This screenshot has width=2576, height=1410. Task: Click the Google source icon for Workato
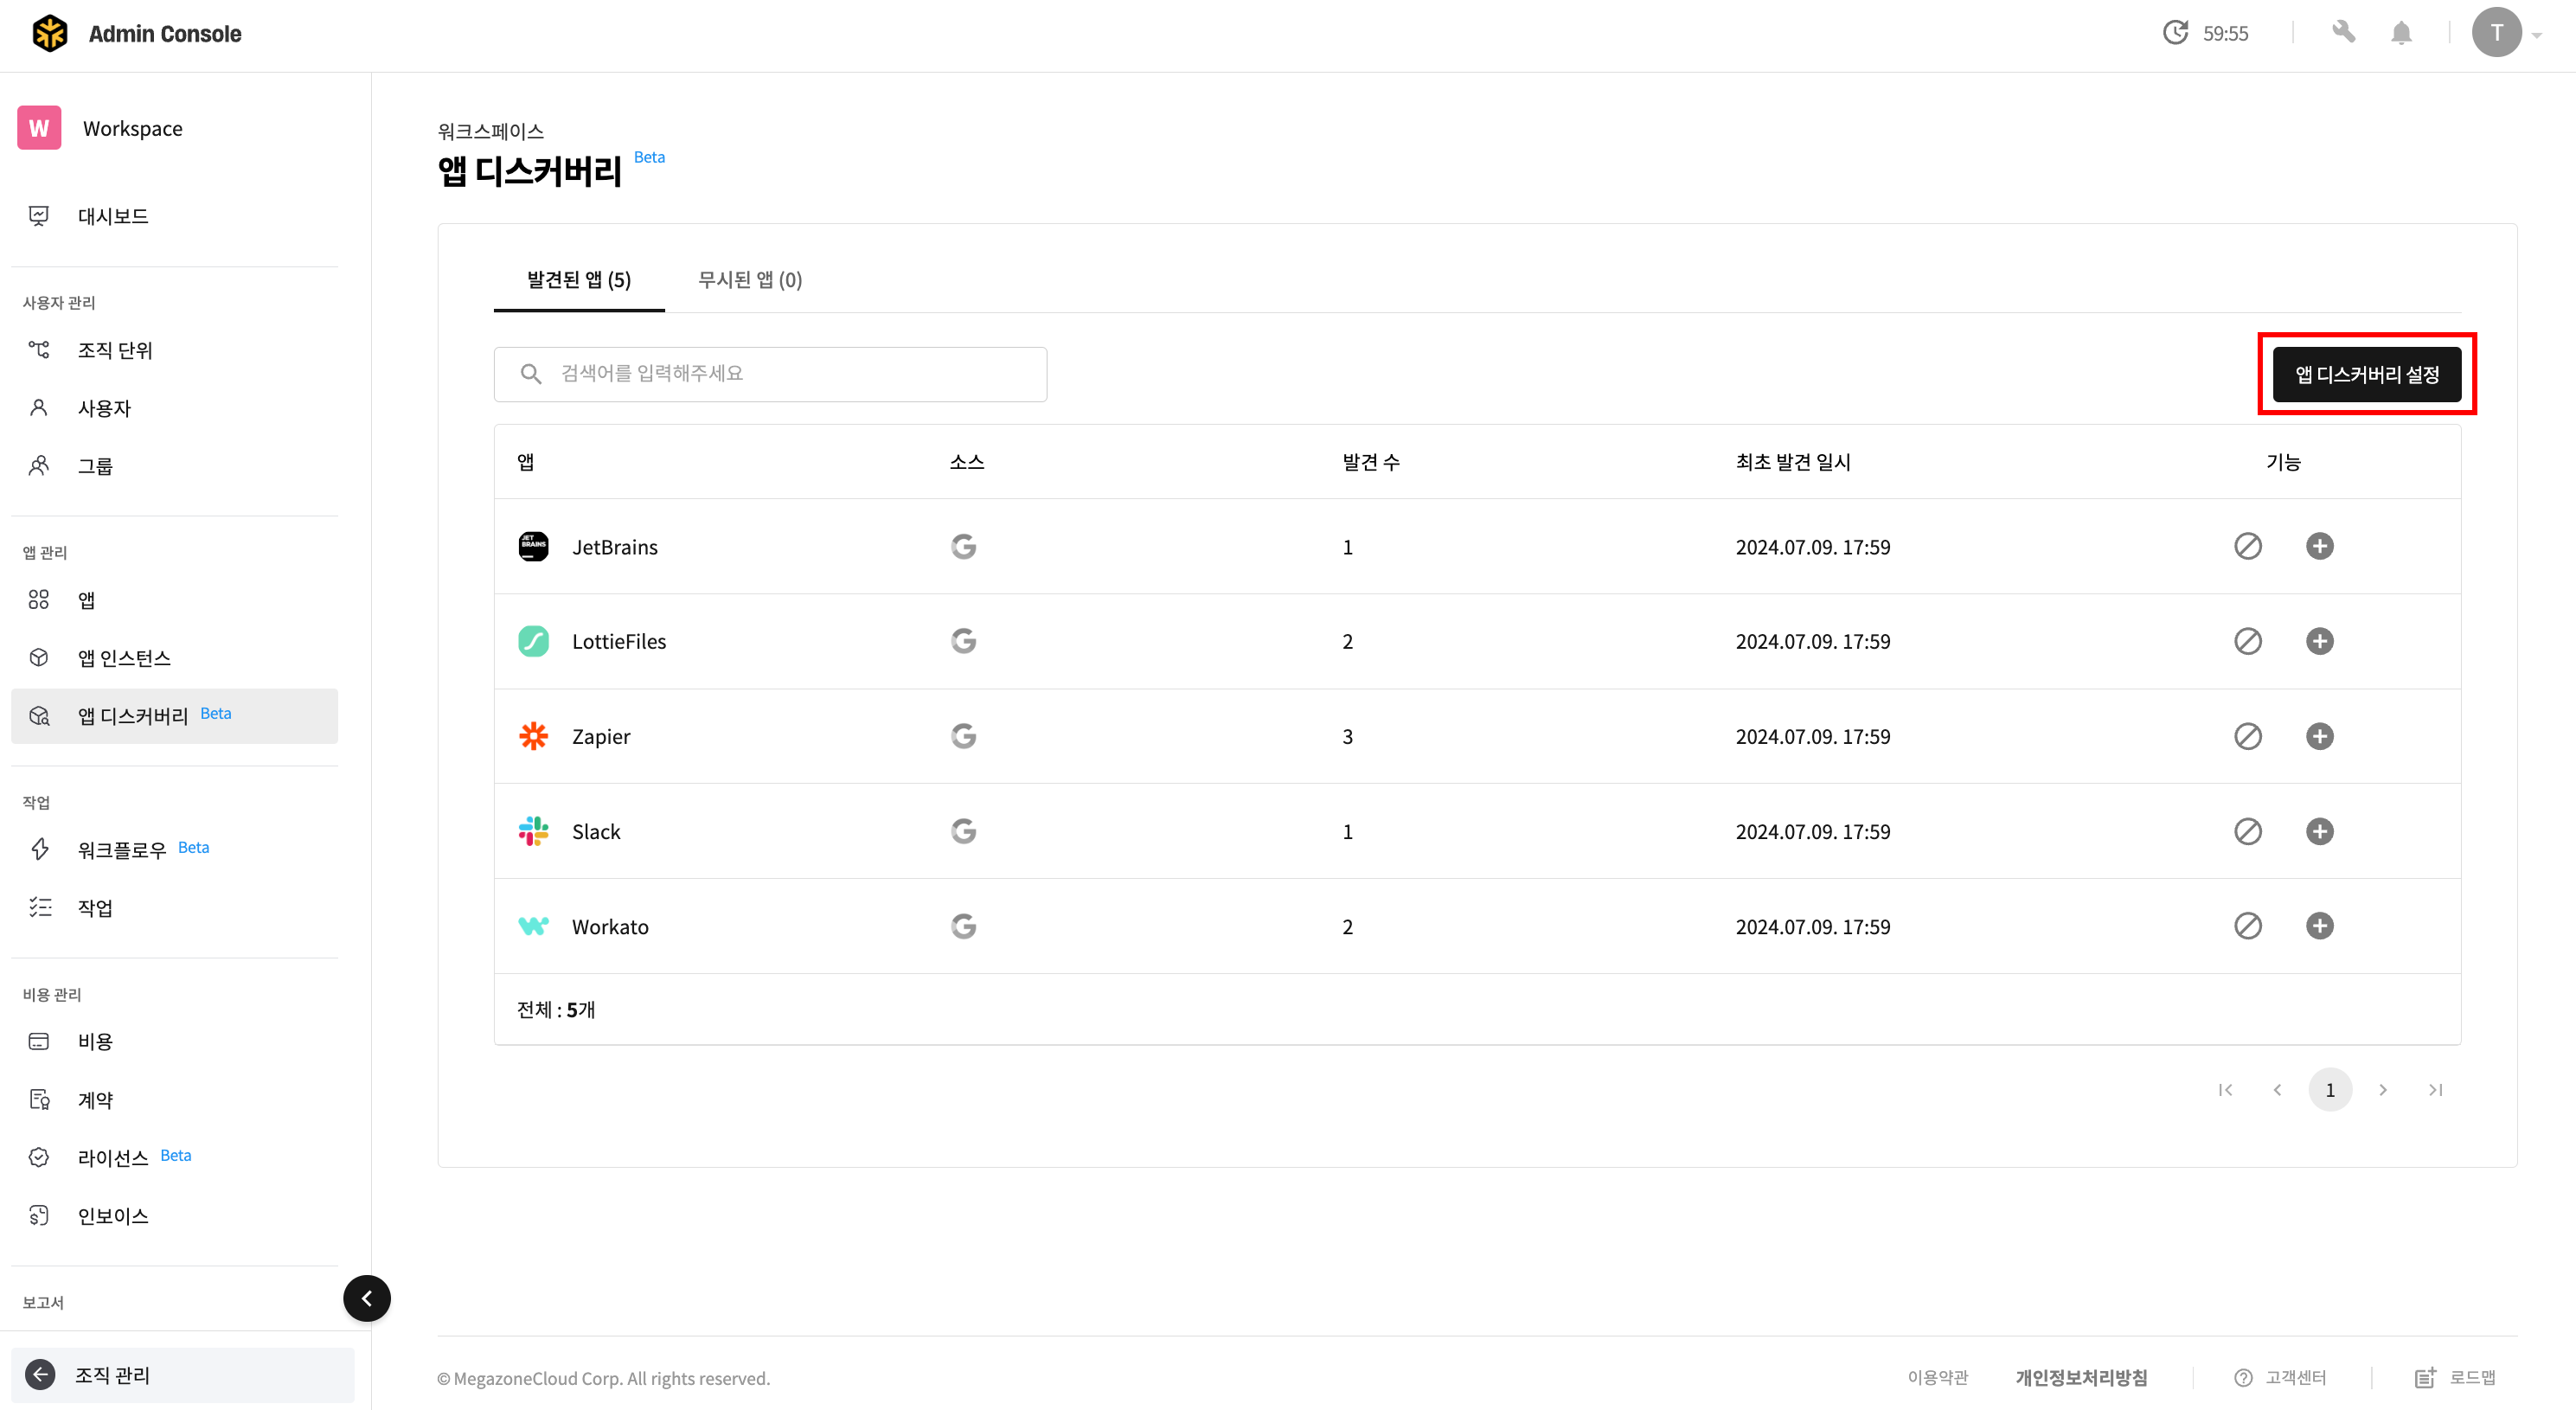(963, 926)
